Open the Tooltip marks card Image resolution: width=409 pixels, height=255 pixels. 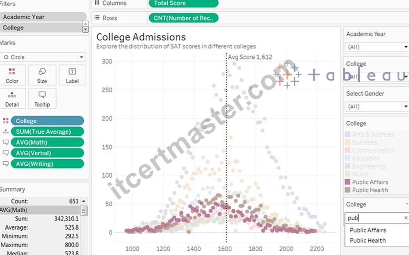[x=42, y=98]
